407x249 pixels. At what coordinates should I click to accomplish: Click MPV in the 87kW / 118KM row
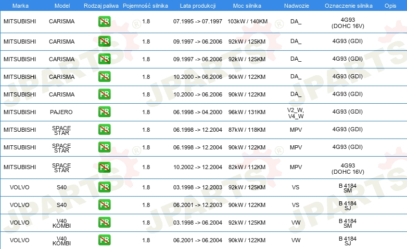coord(296,130)
